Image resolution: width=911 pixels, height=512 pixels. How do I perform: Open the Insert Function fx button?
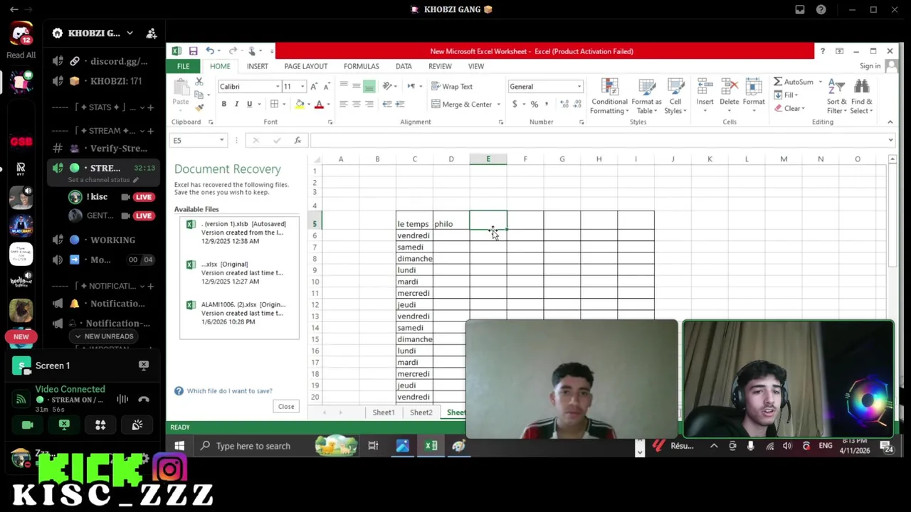tap(297, 140)
